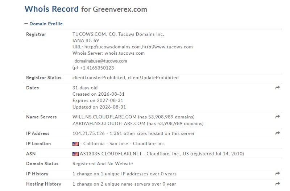Click the Domain Status row label
The height and width of the screenshot is (191, 290).
(42, 163)
